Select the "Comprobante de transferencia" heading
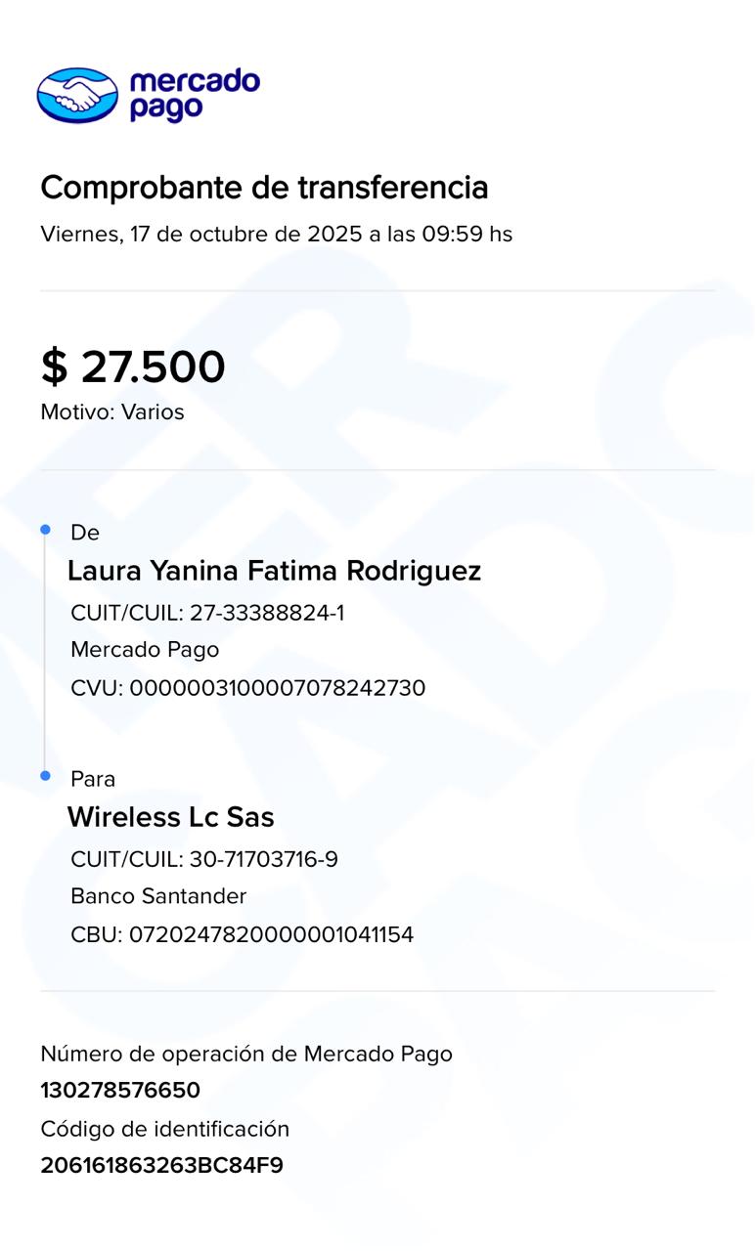 [264, 187]
